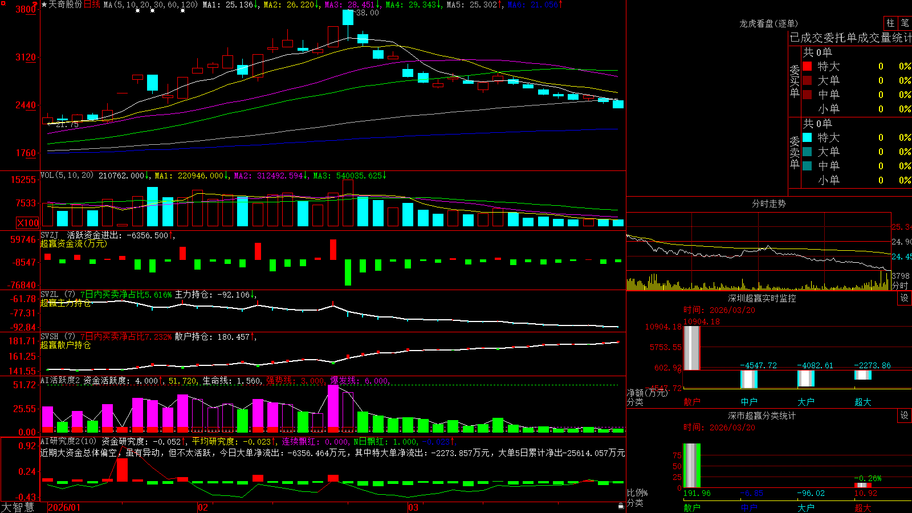Click the 大户 bar valued -4082.61
Screen dimensions: 912x513
806,378
